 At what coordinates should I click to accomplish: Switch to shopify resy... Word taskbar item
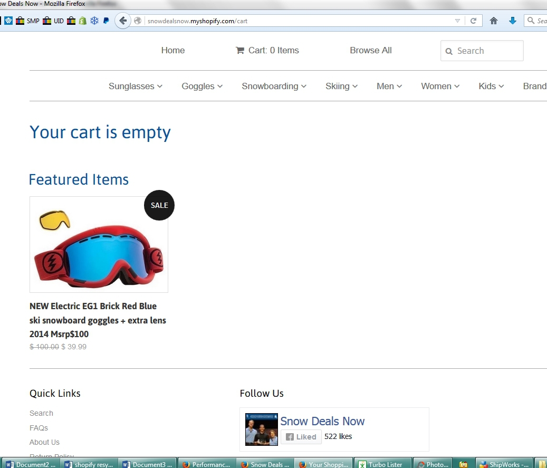click(x=89, y=464)
